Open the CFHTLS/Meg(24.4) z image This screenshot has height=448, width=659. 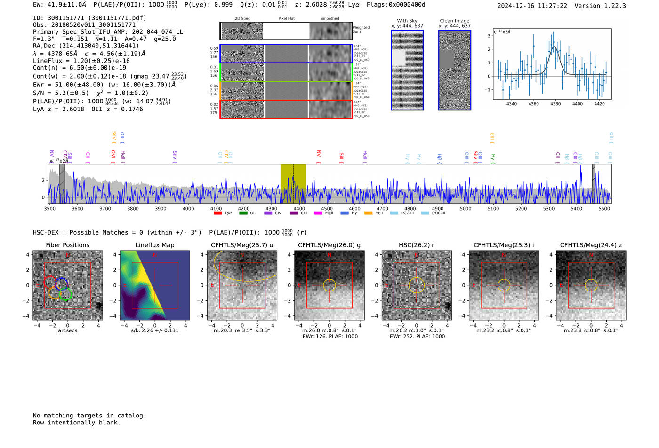[591, 285]
